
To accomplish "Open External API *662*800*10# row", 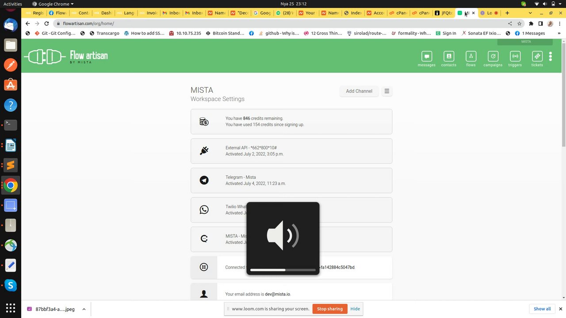I will pos(291,151).
